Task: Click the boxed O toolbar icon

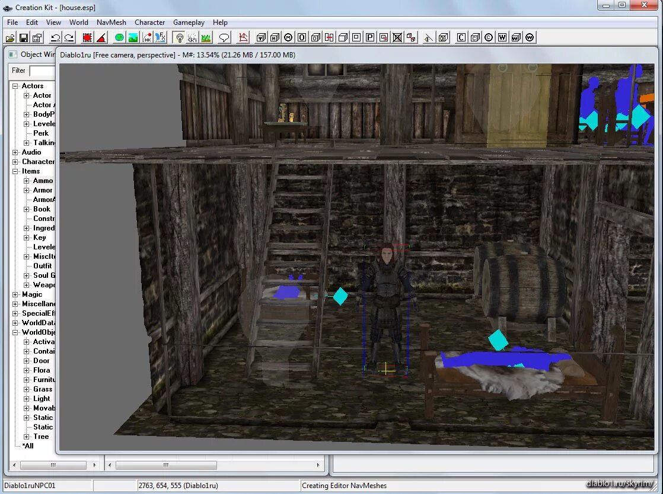Action: click(302, 37)
